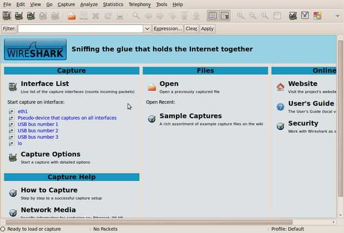Open Coloring Rules toolbar icon

pyautogui.click(x=317, y=16)
